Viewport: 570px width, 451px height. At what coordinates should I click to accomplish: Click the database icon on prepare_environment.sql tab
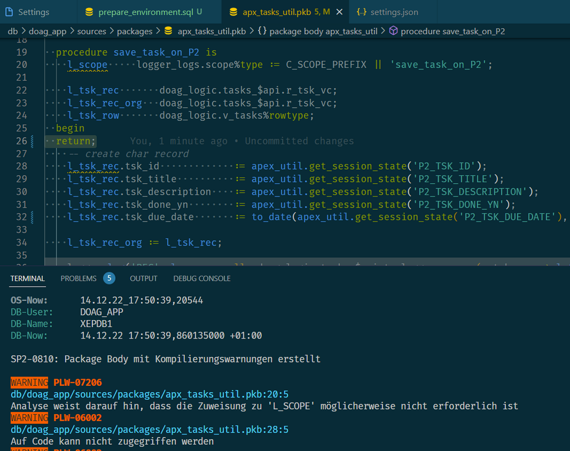click(x=89, y=11)
